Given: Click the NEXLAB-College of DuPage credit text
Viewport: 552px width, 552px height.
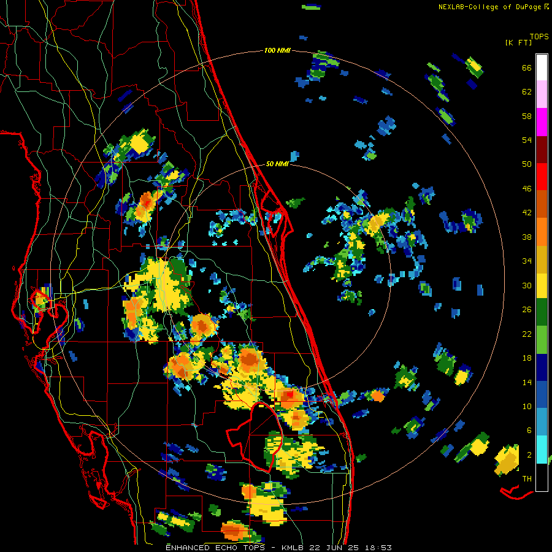Looking at the screenshot, I should coord(489,7).
